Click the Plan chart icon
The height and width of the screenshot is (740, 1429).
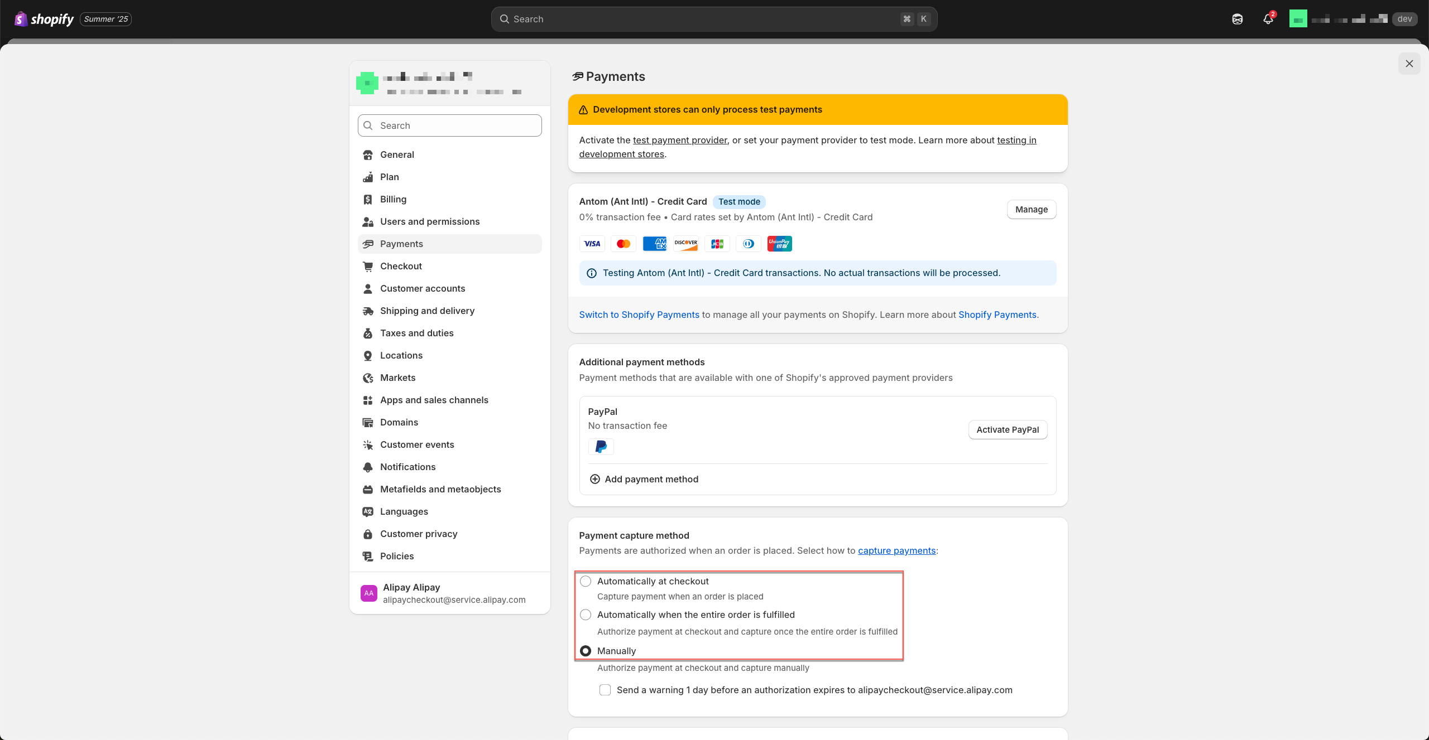click(368, 177)
